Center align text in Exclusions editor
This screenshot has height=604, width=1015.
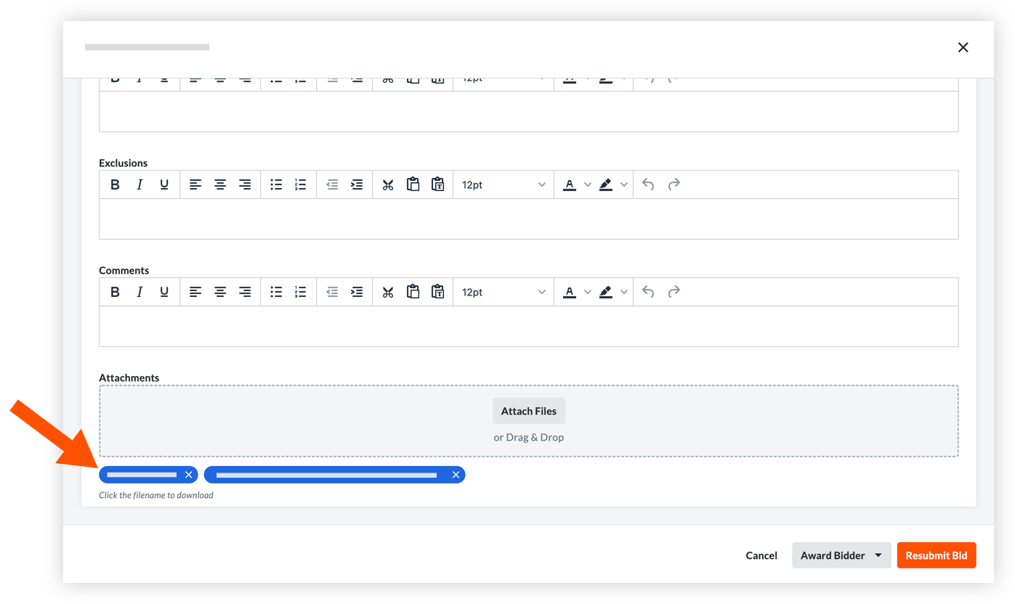pos(220,184)
